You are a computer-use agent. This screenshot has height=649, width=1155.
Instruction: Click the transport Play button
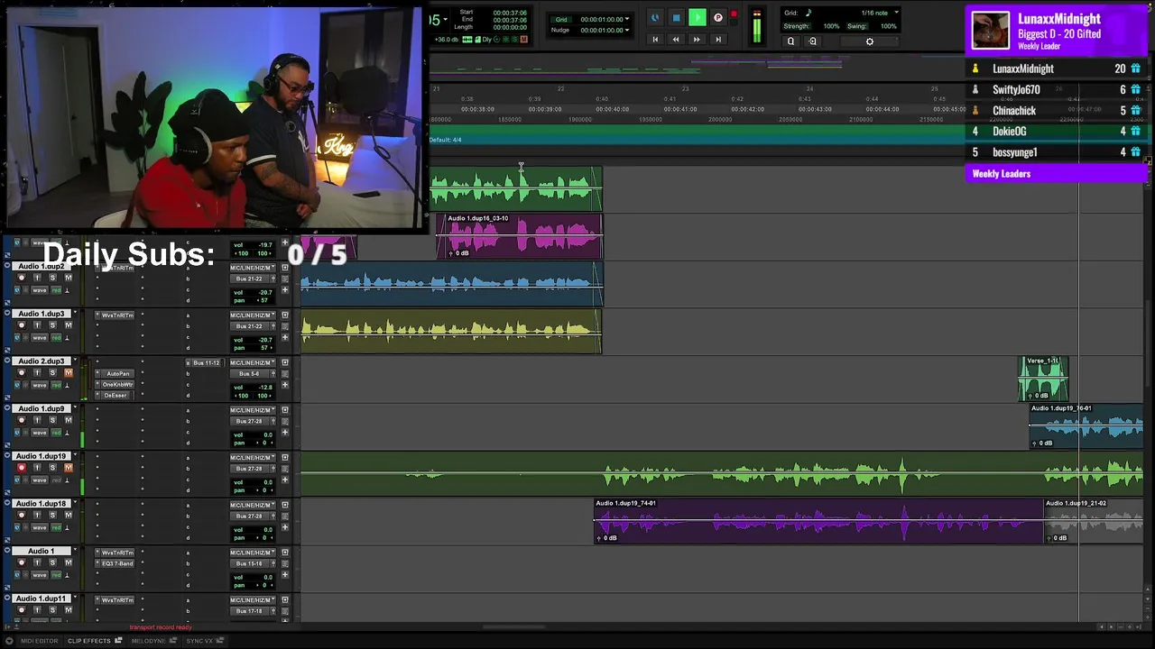[697, 17]
